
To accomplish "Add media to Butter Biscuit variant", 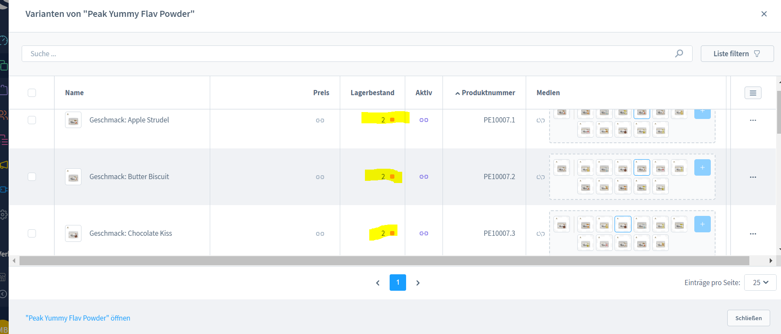I will [702, 167].
